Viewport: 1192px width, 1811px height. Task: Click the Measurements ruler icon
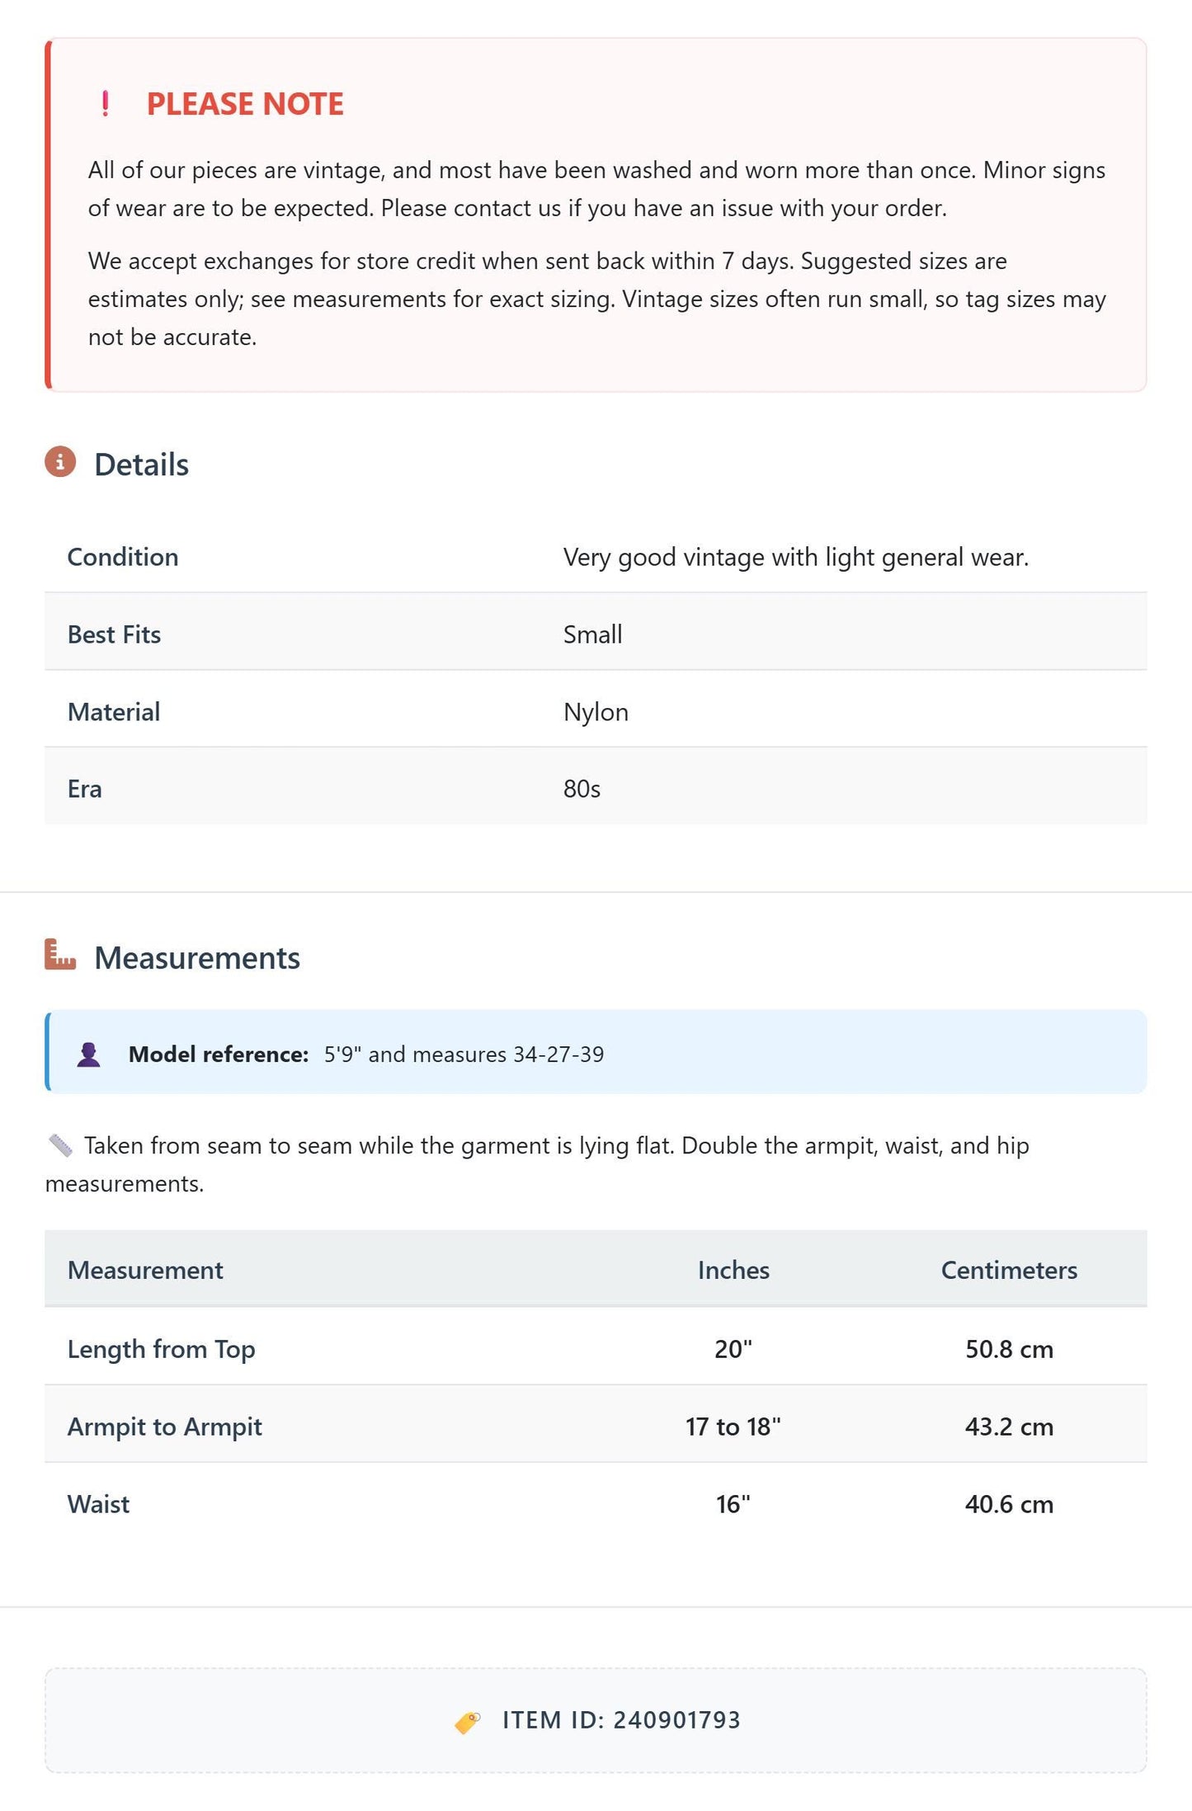[x=60, y=955]
